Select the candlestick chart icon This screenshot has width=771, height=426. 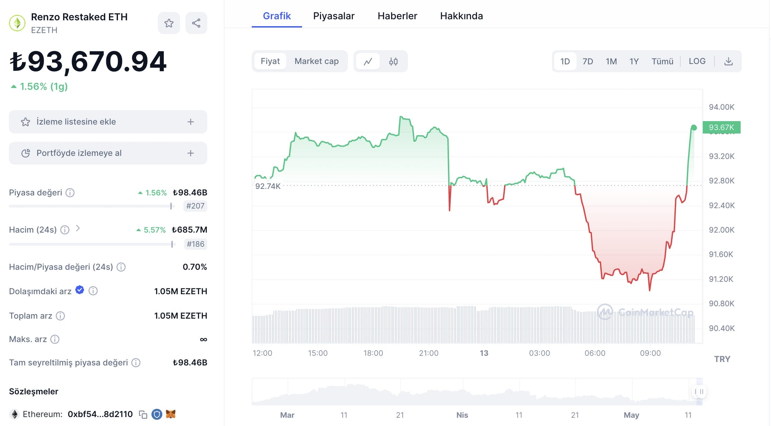[x=393, y=61]
